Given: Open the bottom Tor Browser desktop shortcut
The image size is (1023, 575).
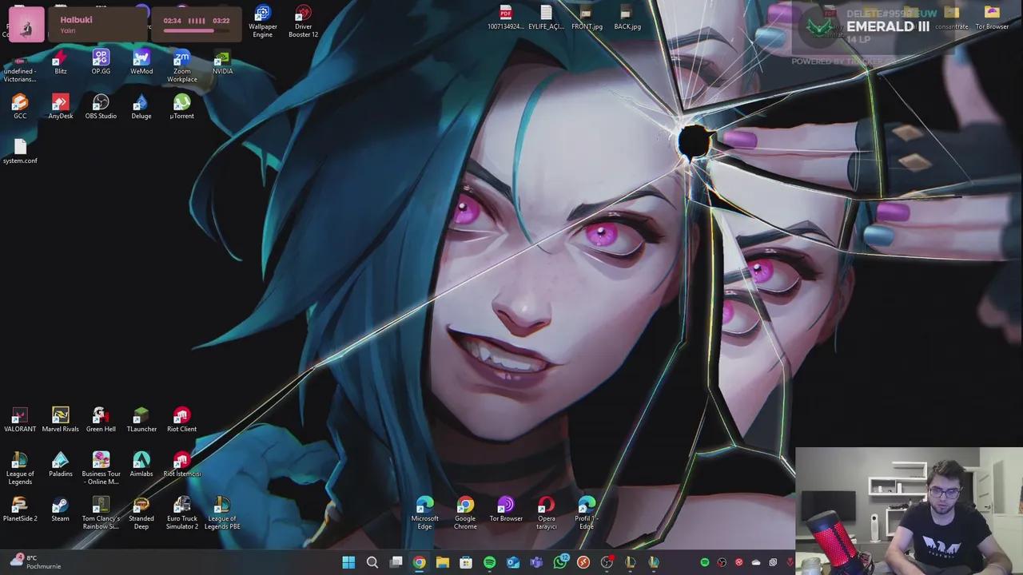Looking at the screenshot, I should point(506,510).
